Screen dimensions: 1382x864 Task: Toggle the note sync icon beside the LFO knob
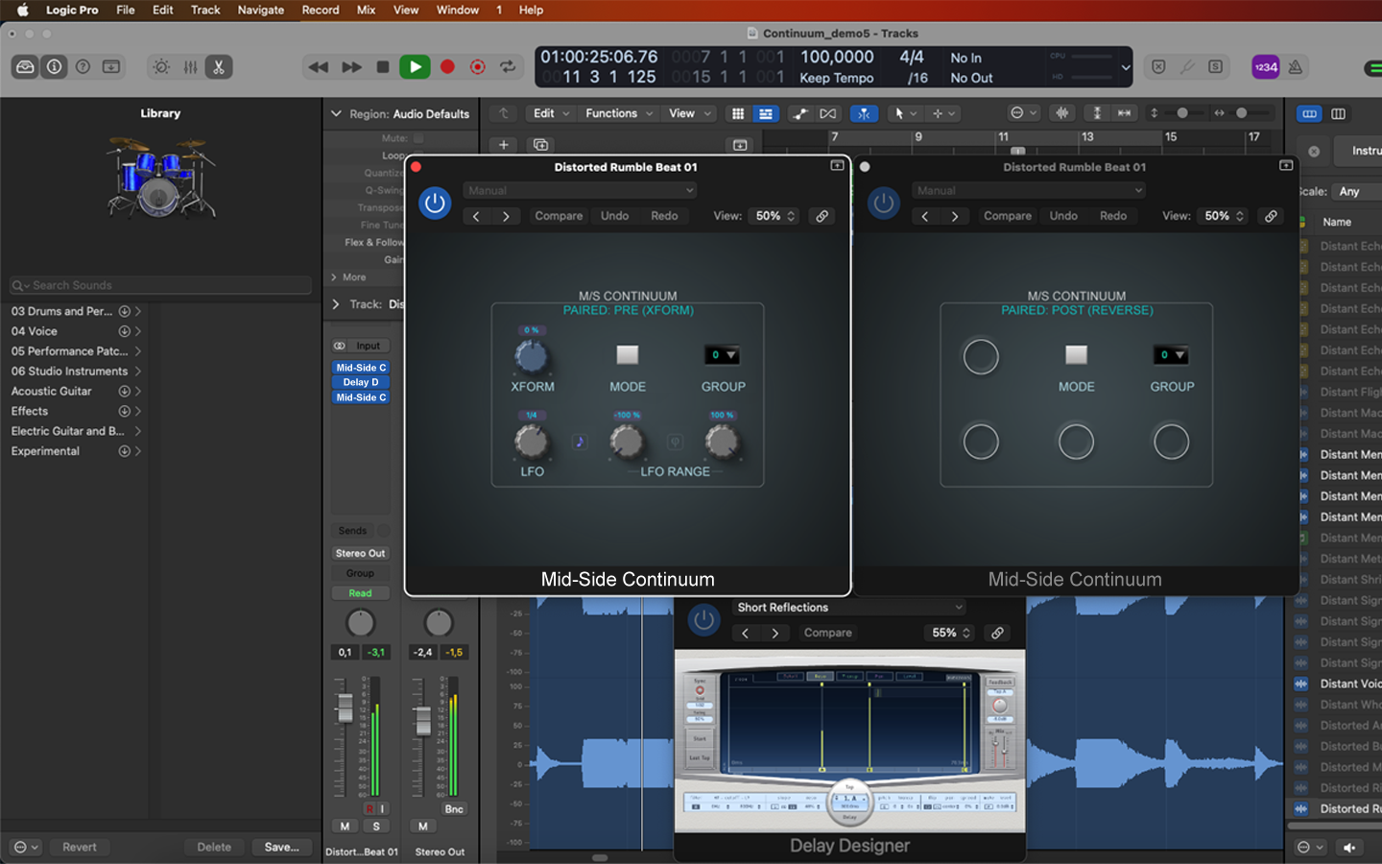tap(580, 442)
